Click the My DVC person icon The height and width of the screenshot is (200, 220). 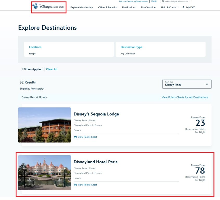183,7
